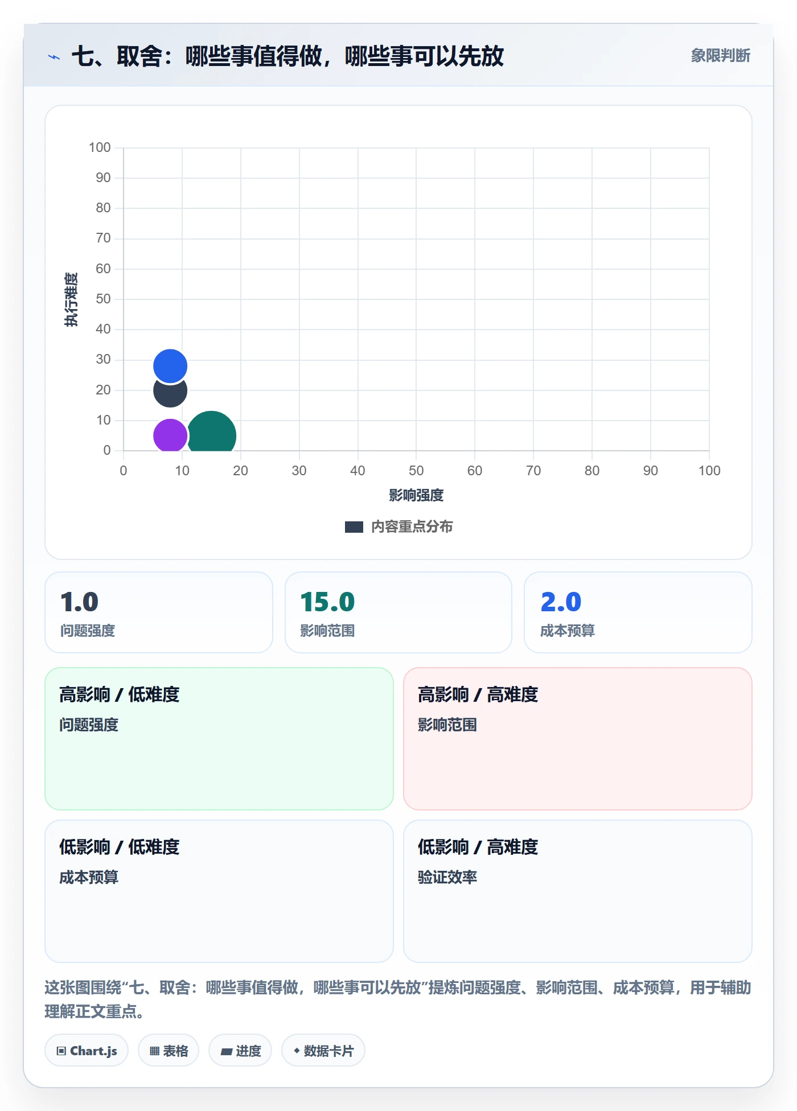The width and height of the screenshot is (797, 1111).
Task: Open the 影响范围 15.0 data card
Action: pyautogui.click(x=398, y=612)
